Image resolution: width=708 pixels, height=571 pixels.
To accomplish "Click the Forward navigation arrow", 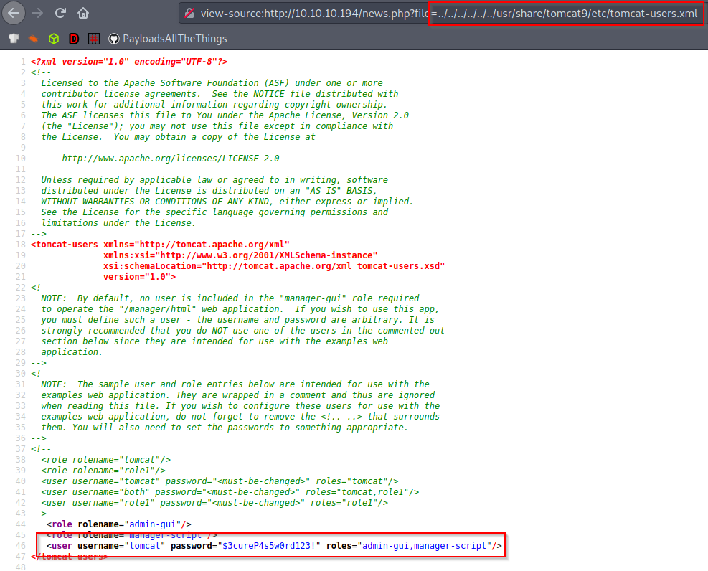I will coord(38,13).
